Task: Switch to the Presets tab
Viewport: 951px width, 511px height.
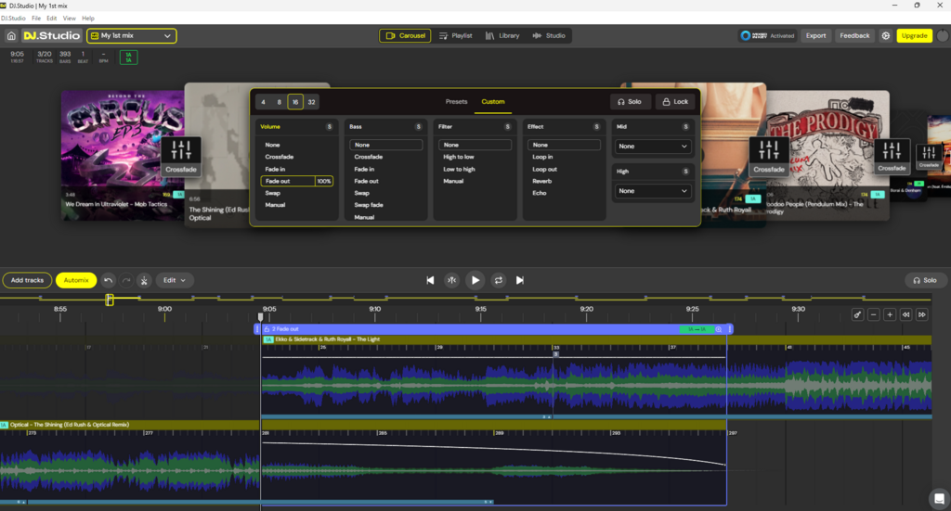Action: pos(456,102)
